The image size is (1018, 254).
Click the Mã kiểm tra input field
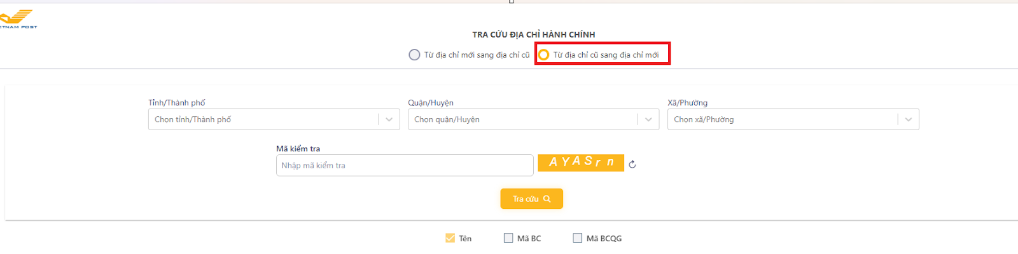tap(405, 165)
